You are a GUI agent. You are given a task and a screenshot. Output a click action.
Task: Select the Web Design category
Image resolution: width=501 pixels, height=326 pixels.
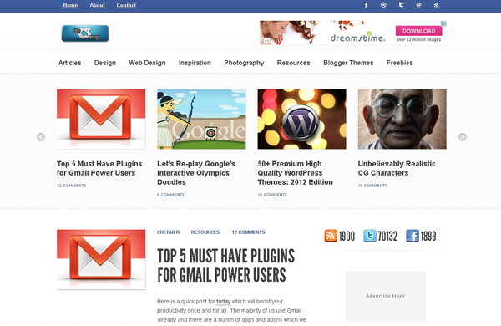click(147, 63)
